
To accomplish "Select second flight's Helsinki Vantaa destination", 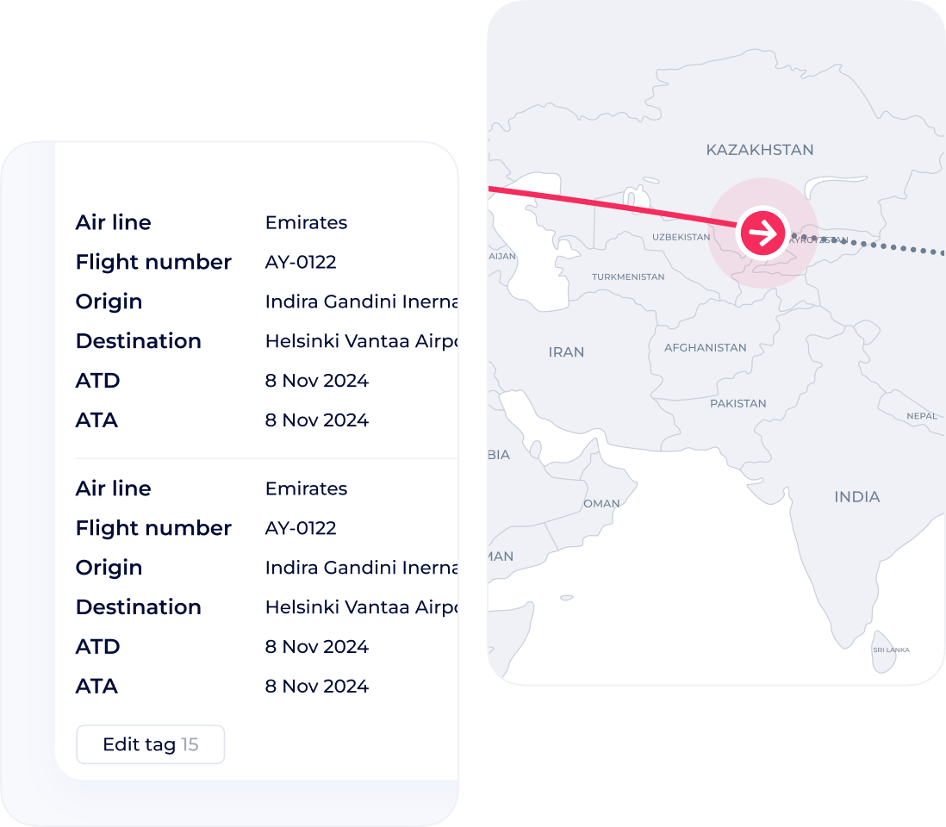I will (x=361, y=606).
